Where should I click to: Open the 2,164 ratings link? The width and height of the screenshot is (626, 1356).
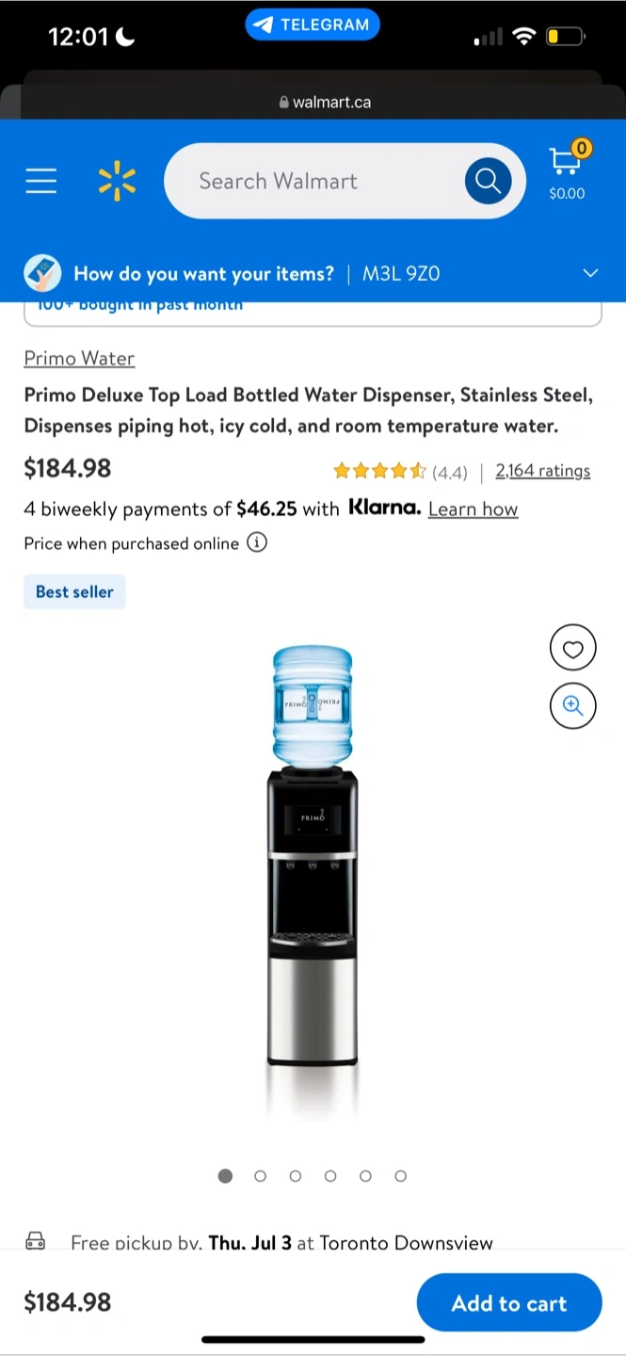coord(543,471)
